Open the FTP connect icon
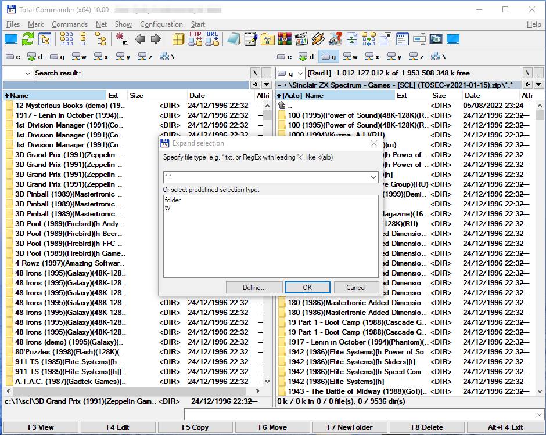Image resolution: width=546 pixels, height=435 pixels. click(195, 39)
